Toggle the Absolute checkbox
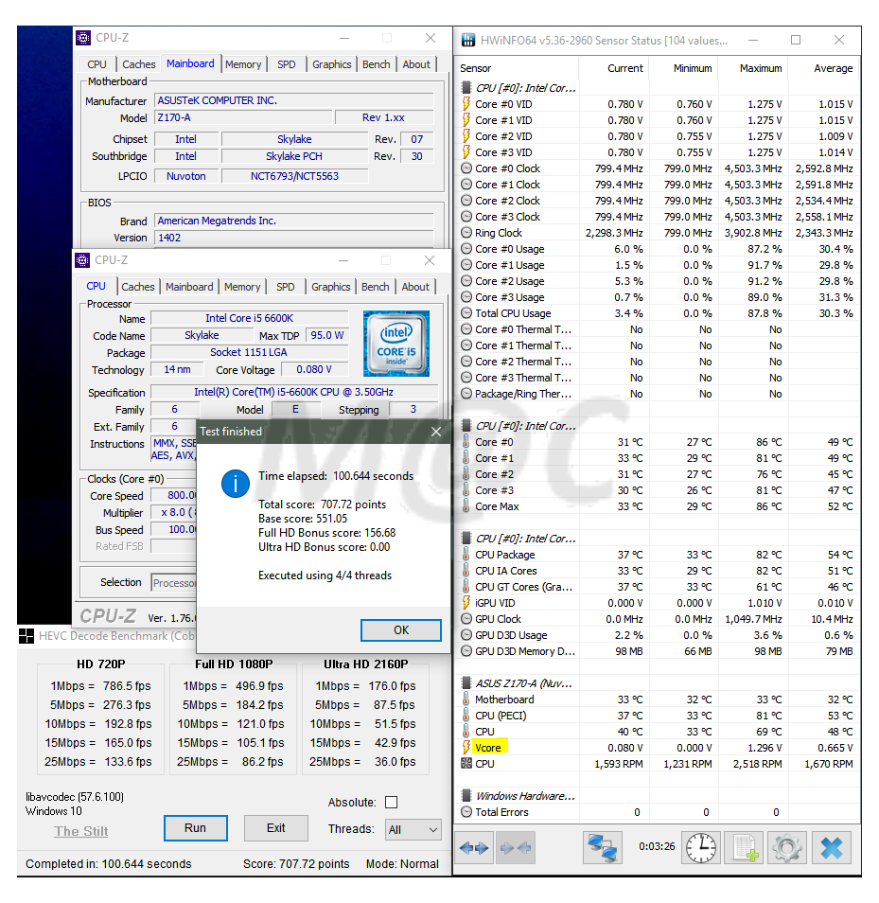This screenshot has height=903, width=879. 392,803
